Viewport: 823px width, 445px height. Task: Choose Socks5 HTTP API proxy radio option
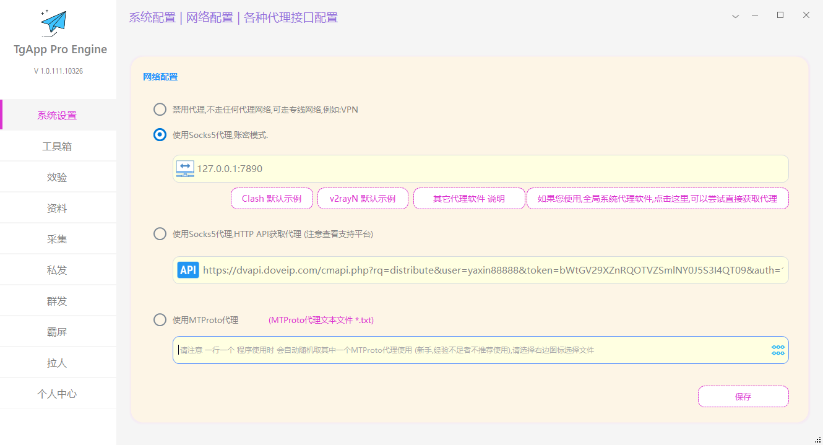pos(160,234)
